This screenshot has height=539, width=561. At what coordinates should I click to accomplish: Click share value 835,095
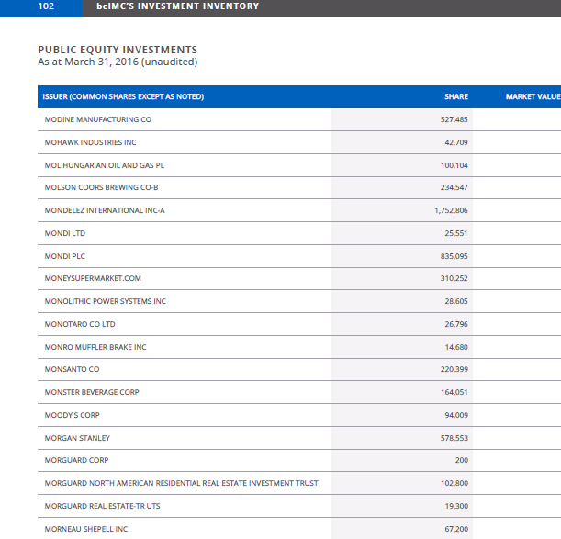[454, 256]
